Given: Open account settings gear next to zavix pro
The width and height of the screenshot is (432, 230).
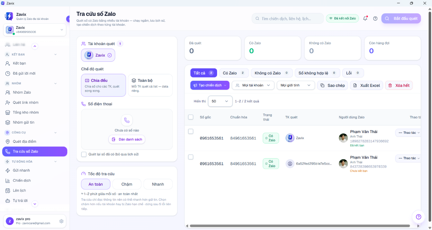Looking at the screenshot, I should tap(62, 221).
